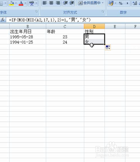Select column C header
The image size is (140, 162).
tap(65, 26)
